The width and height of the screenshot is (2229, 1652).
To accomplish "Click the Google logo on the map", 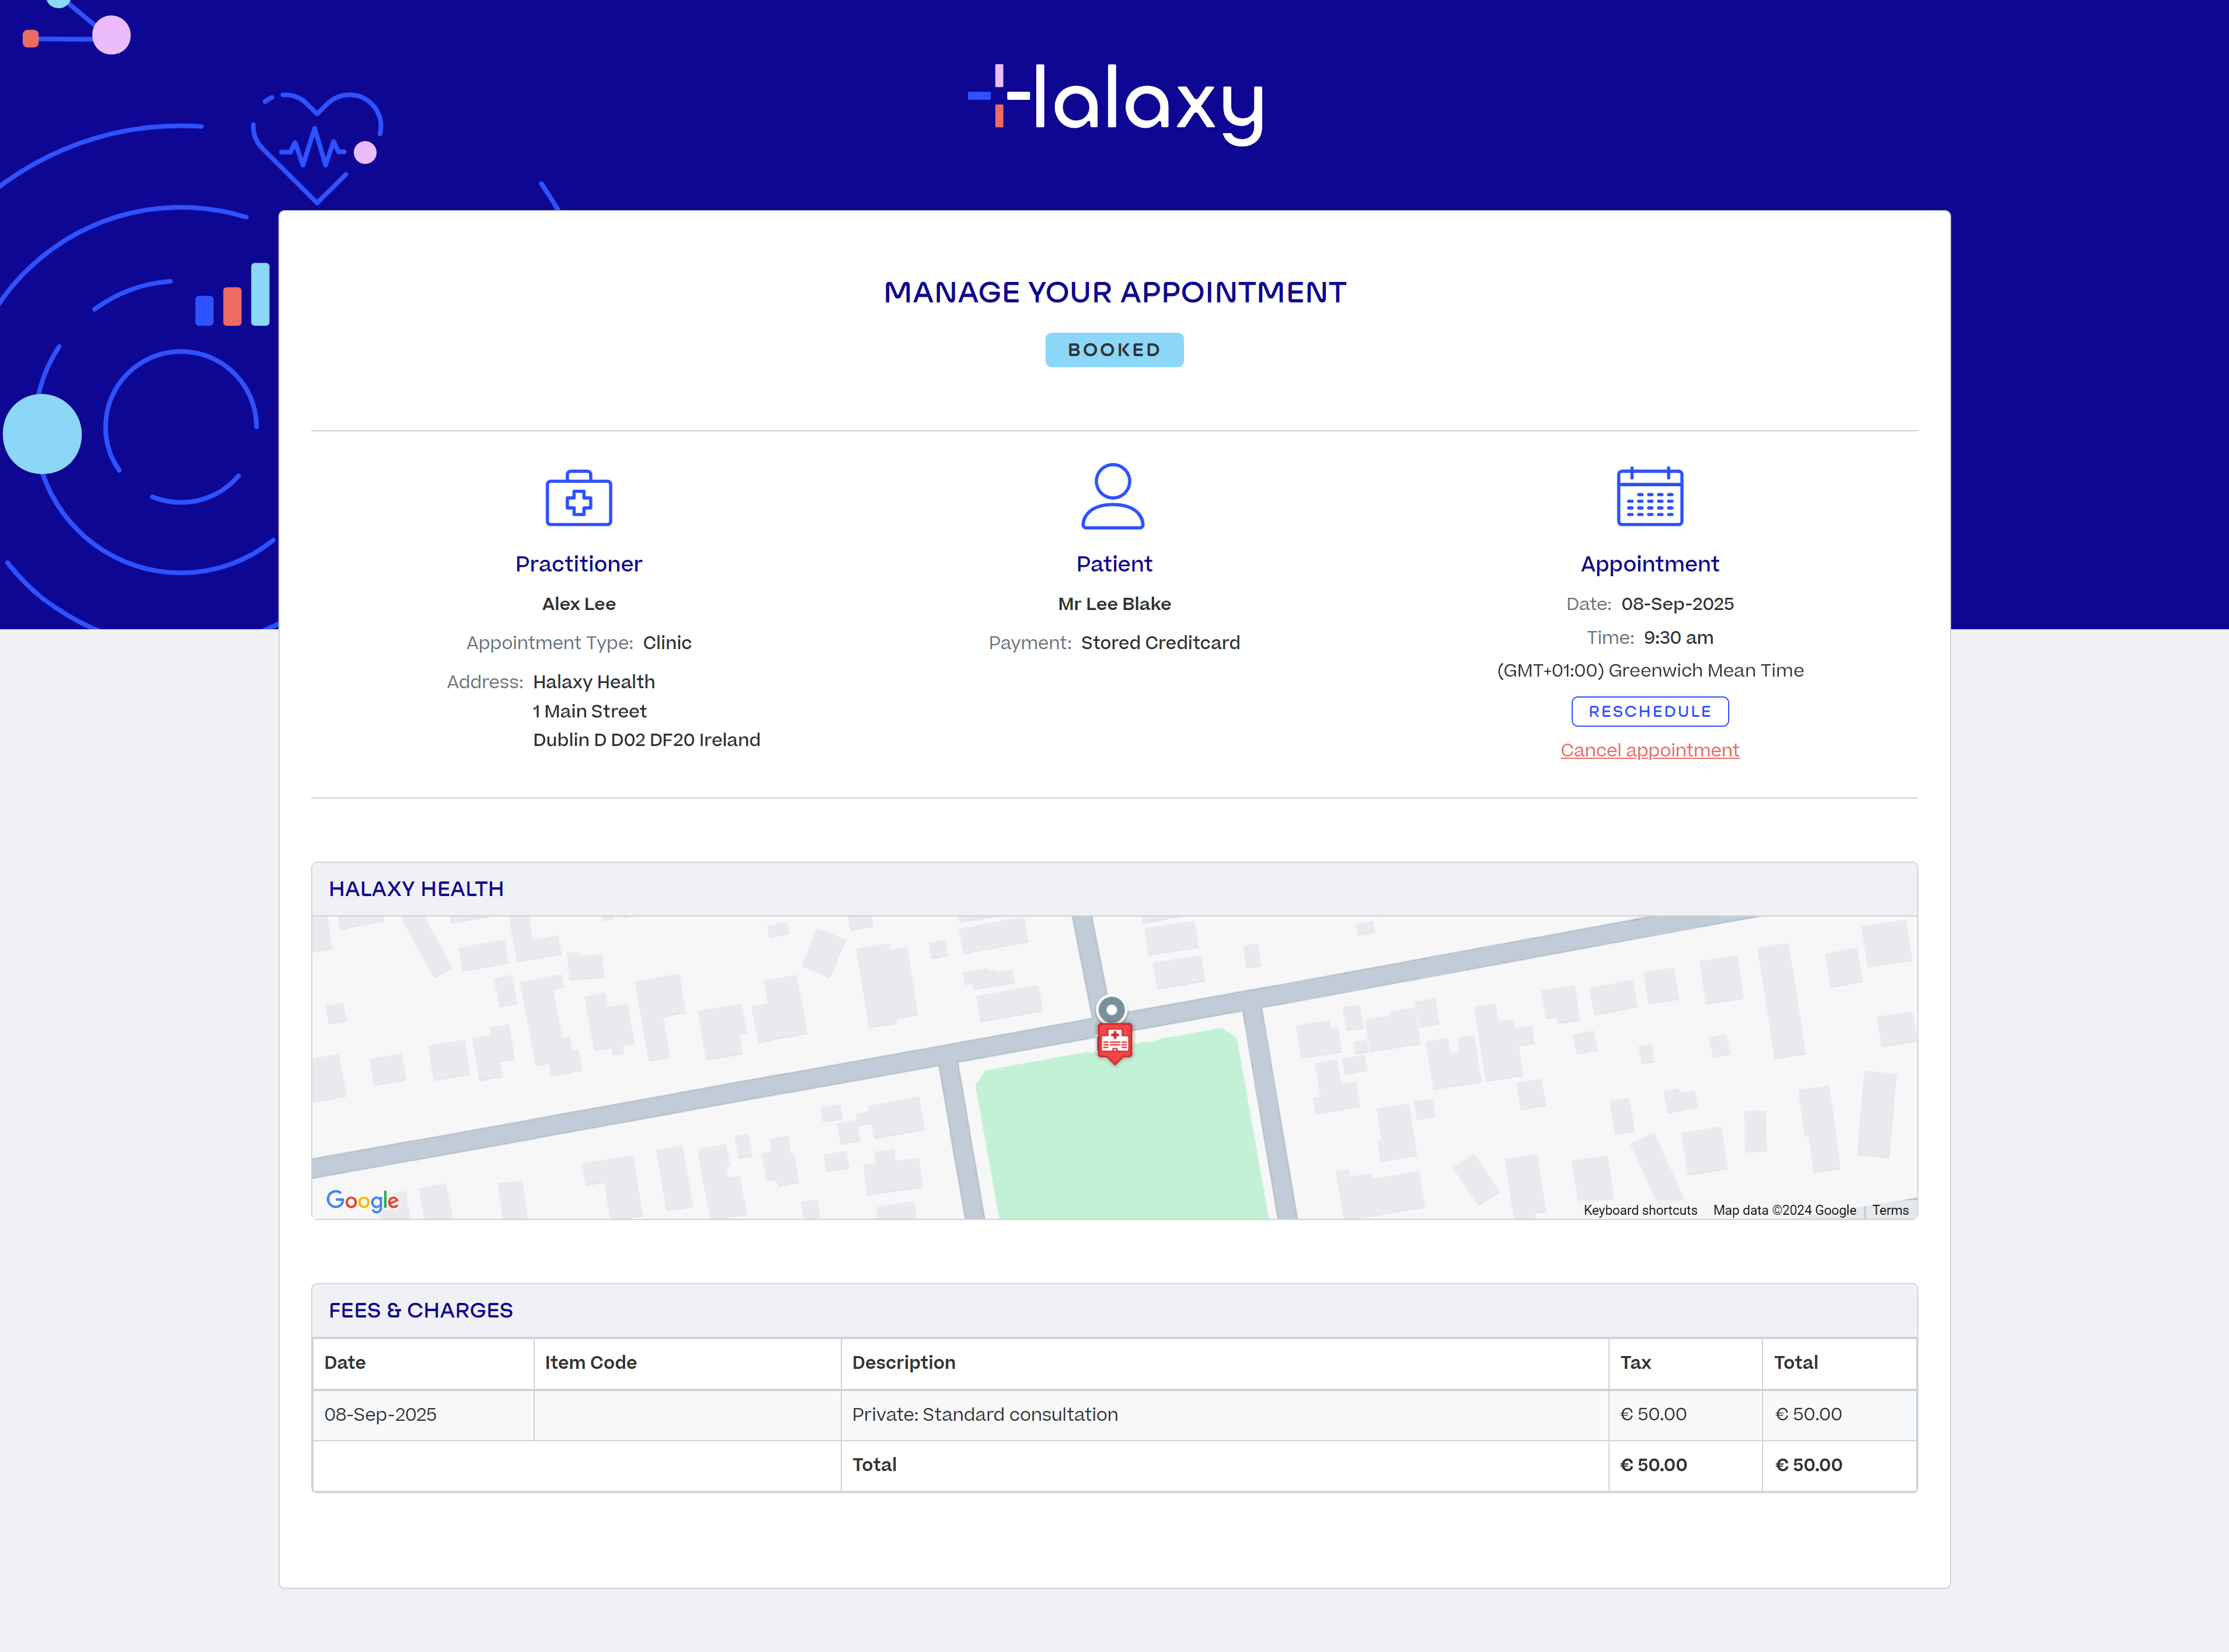I will (x=362, y=1200).
